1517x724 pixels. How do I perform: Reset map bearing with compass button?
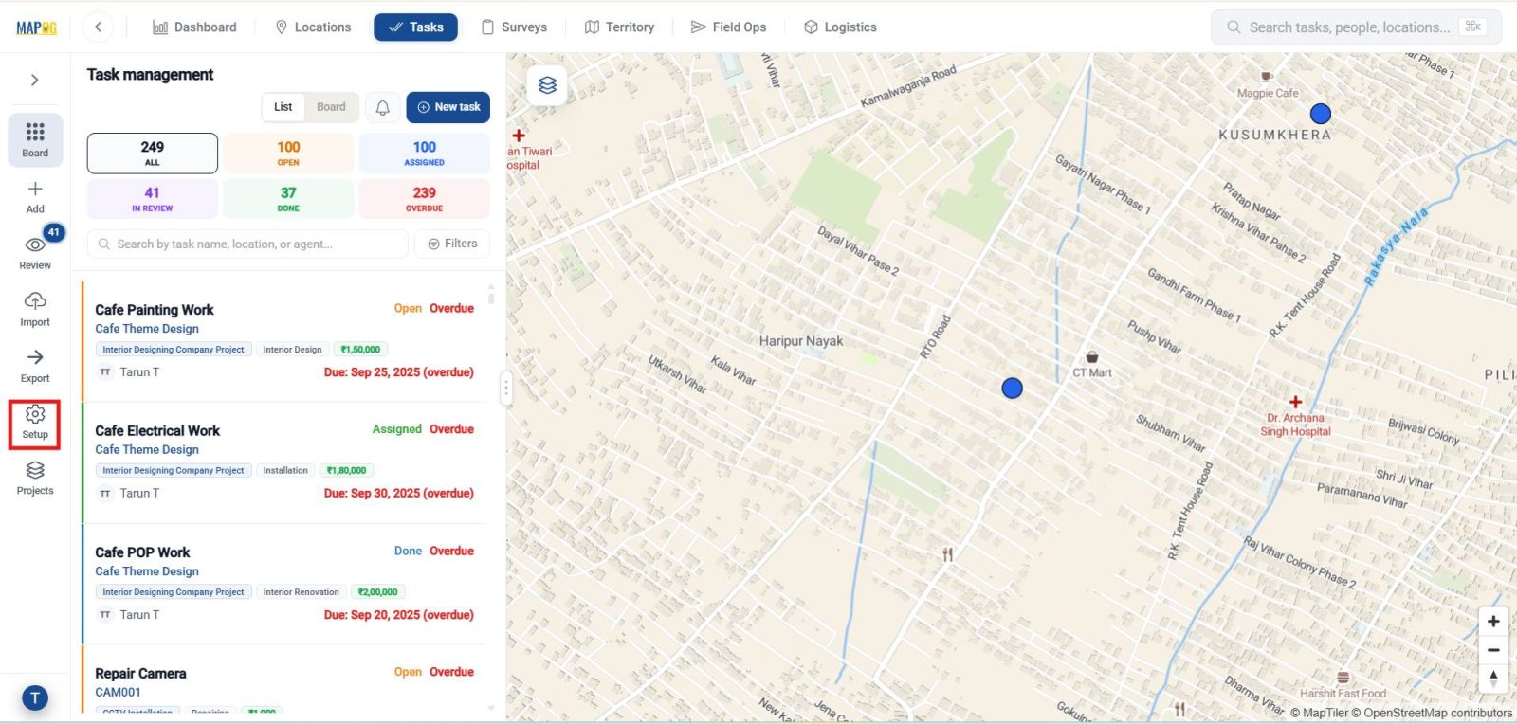point(1493,679)
